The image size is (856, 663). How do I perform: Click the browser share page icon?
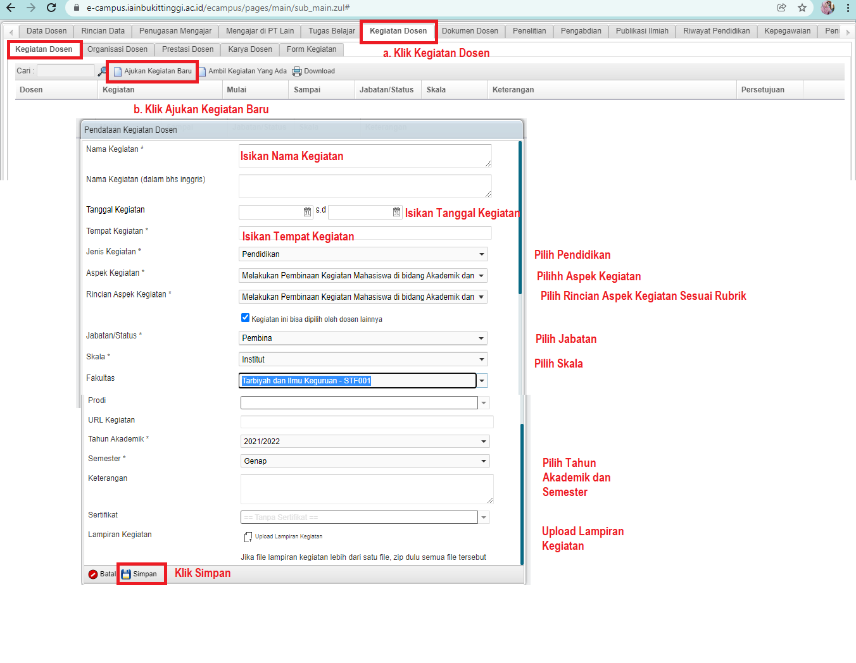click(x=782, y=8)
